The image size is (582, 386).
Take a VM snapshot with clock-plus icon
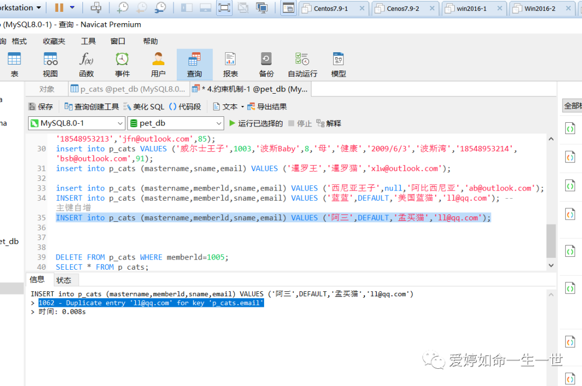coord(122,8)
